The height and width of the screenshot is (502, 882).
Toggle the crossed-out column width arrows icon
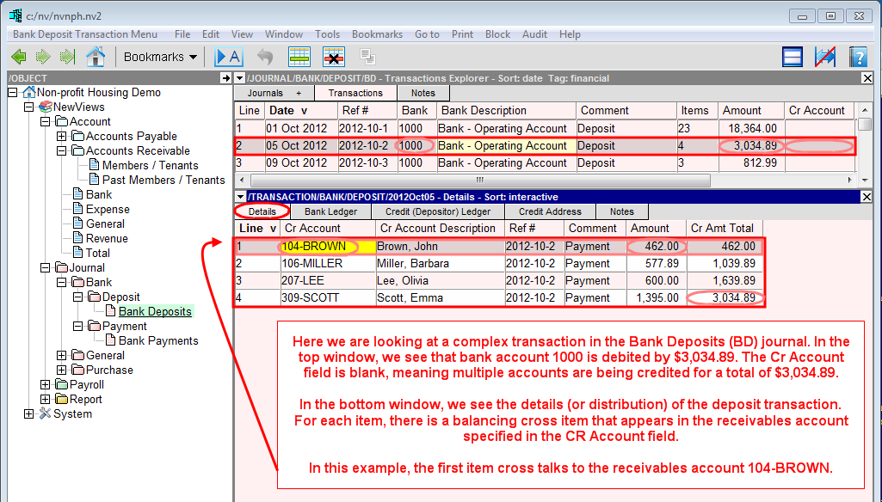[825, 57]
